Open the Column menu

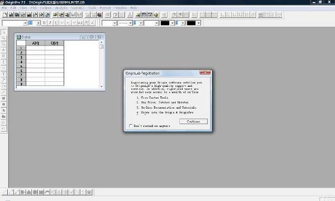46,8
